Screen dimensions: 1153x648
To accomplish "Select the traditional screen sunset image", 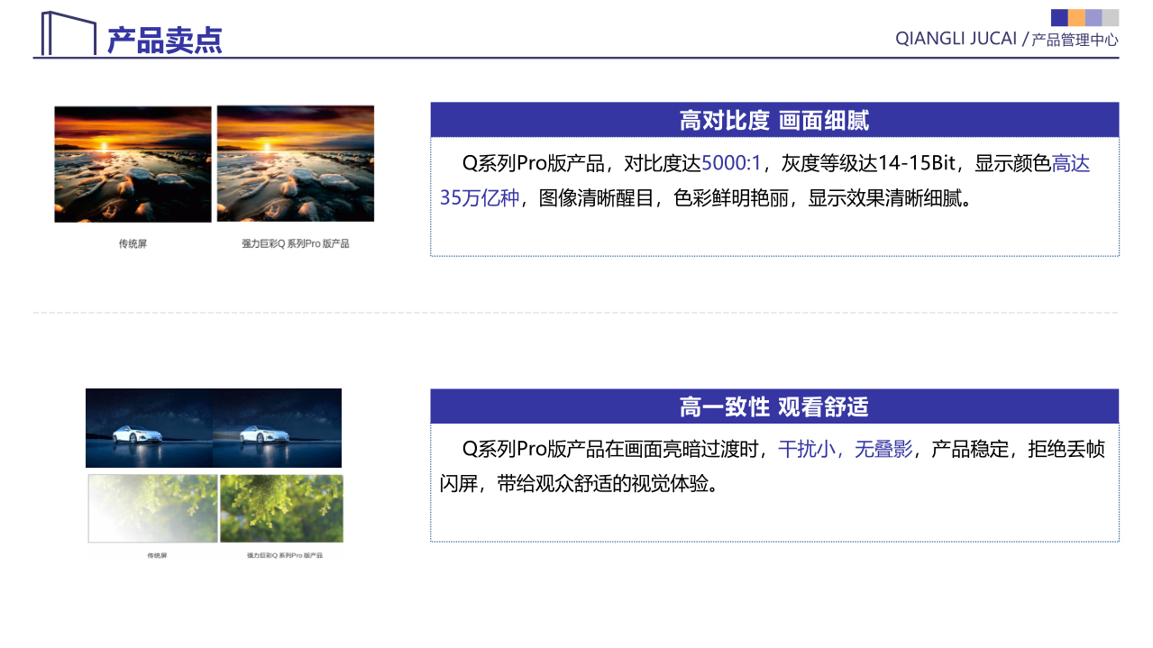I will [x=133, y=164].
